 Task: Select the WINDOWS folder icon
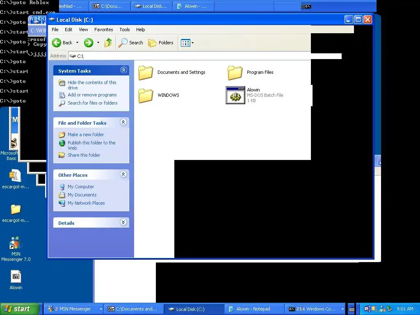[146, 95]
